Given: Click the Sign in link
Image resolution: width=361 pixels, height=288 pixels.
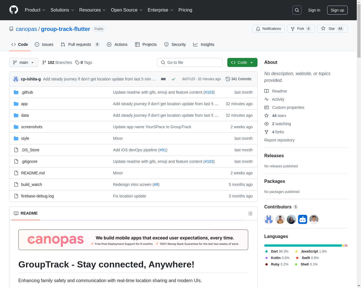Looking at the screenshot, I should (x=314, y=10).
